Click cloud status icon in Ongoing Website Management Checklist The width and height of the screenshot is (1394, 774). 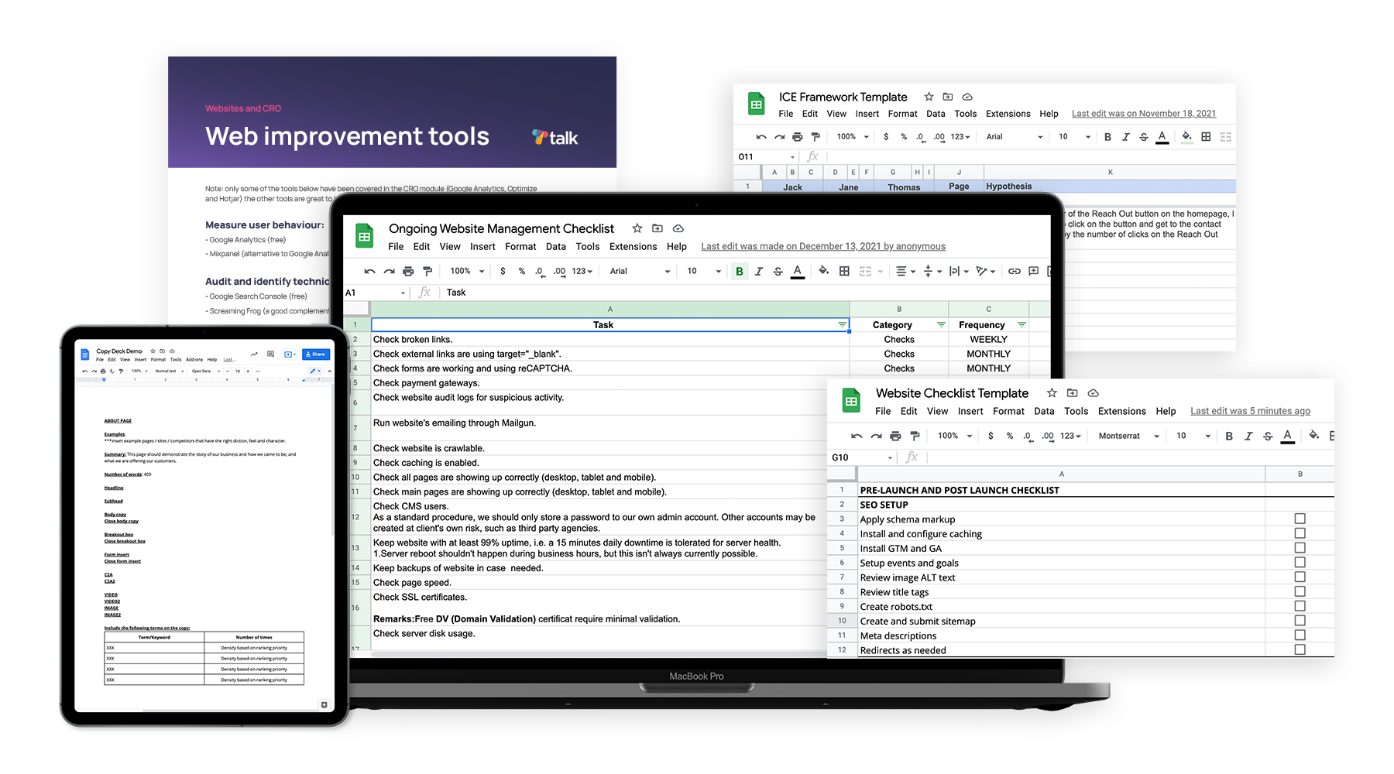[x=678, y=228]
